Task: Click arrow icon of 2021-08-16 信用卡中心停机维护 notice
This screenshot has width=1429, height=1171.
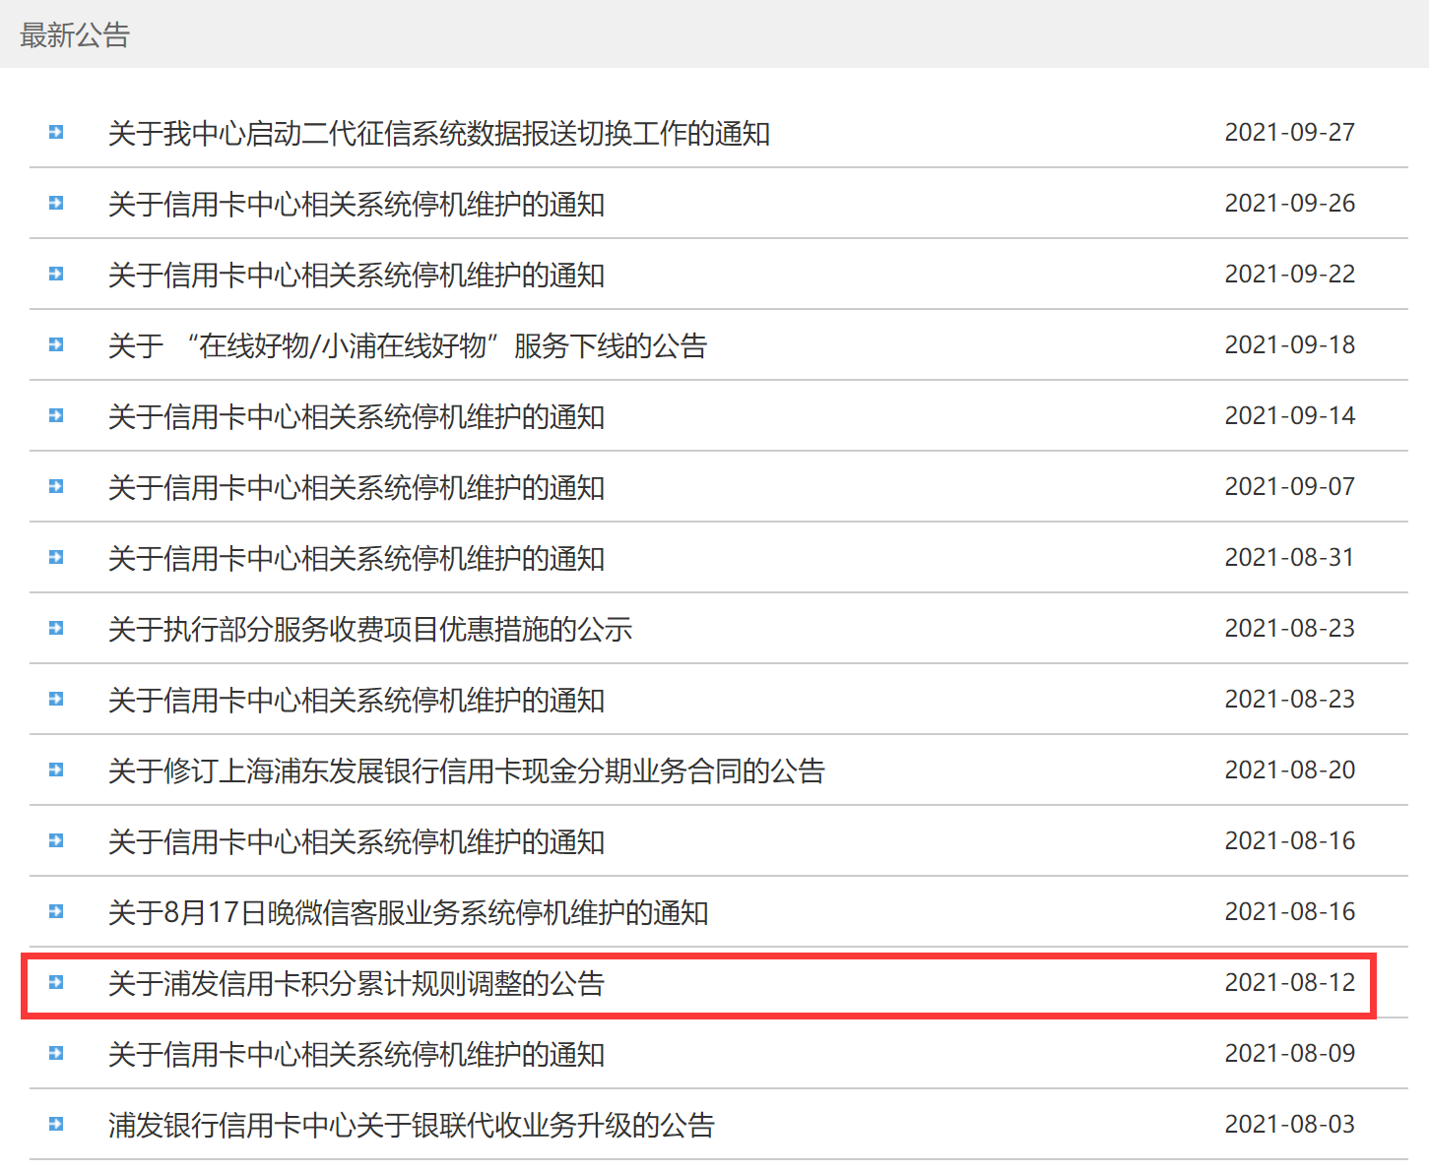Action: pos(56,840)
